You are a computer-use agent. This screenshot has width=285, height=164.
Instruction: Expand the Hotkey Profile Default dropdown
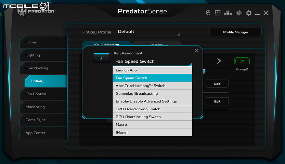(147, 32)
